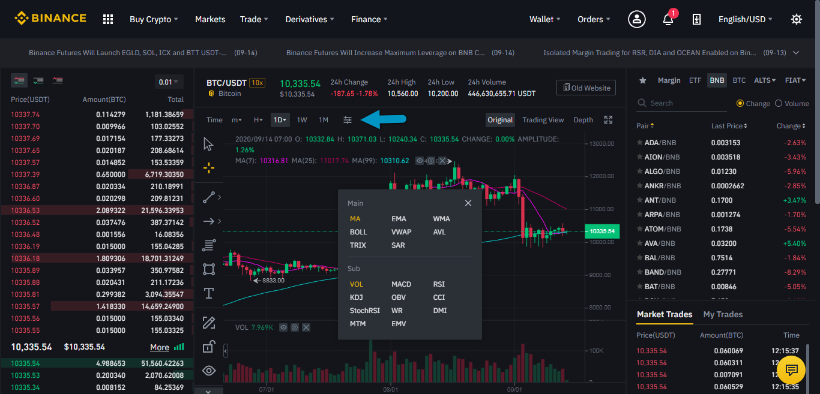The width and height of the screenshot is (820, 394).
Task: Select the arrow drawing tool
Action: 209,221
